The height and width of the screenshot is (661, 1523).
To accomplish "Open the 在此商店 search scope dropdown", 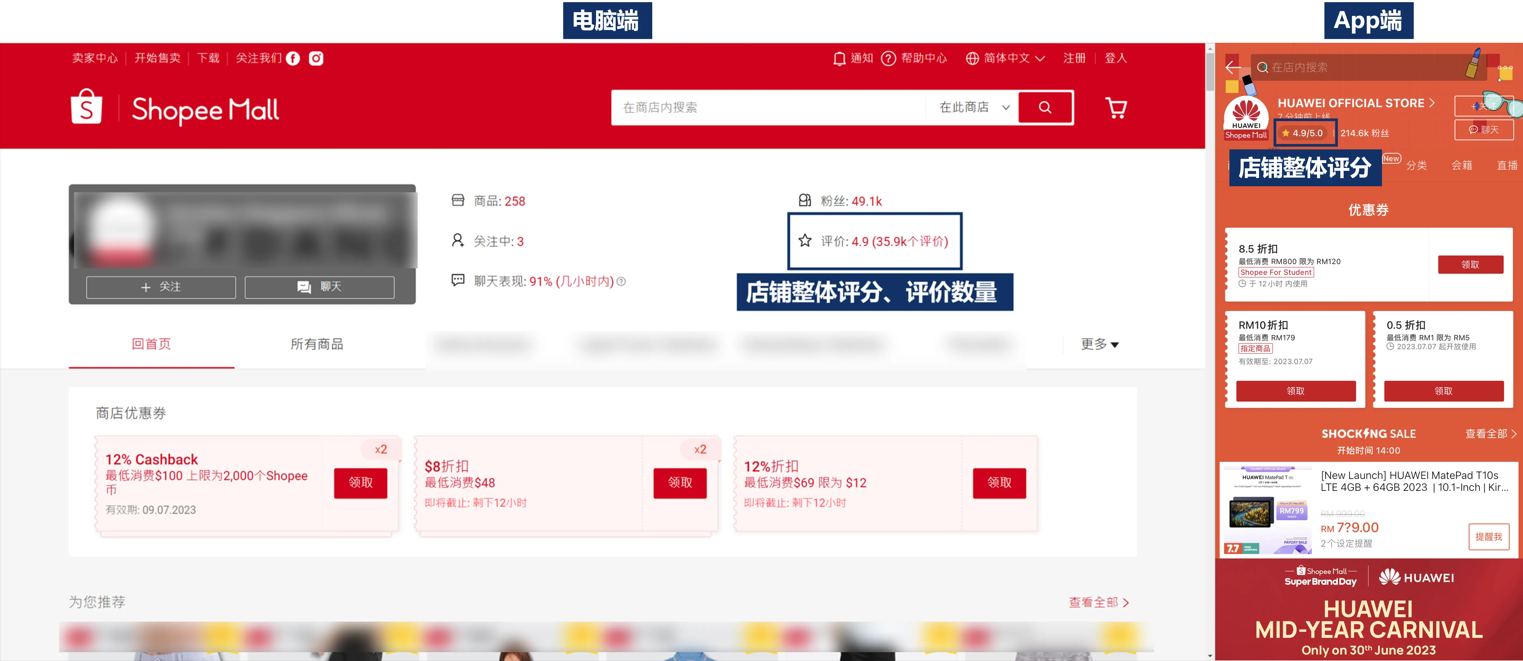I will [972, 107].
